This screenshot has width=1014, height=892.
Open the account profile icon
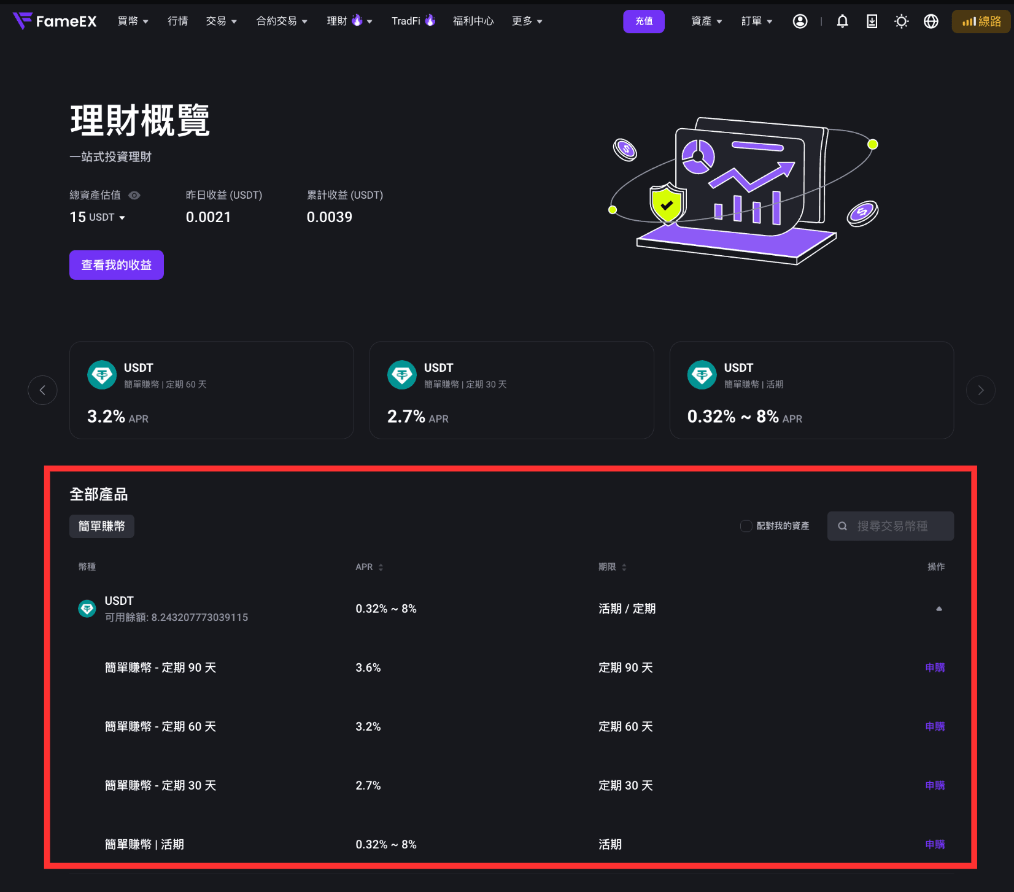[800, 21]
